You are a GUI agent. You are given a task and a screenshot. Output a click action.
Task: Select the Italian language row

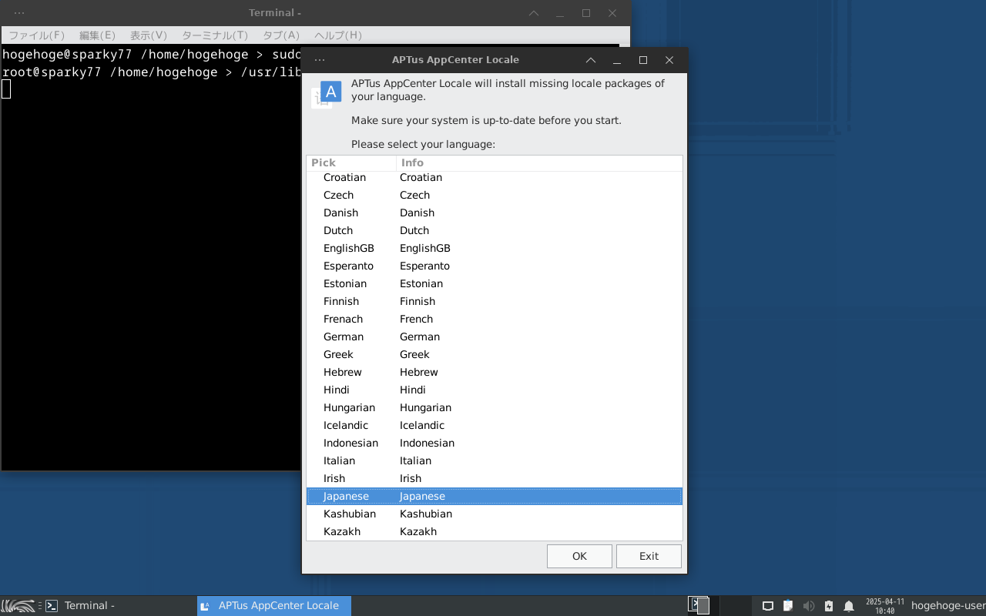[495, 460]
